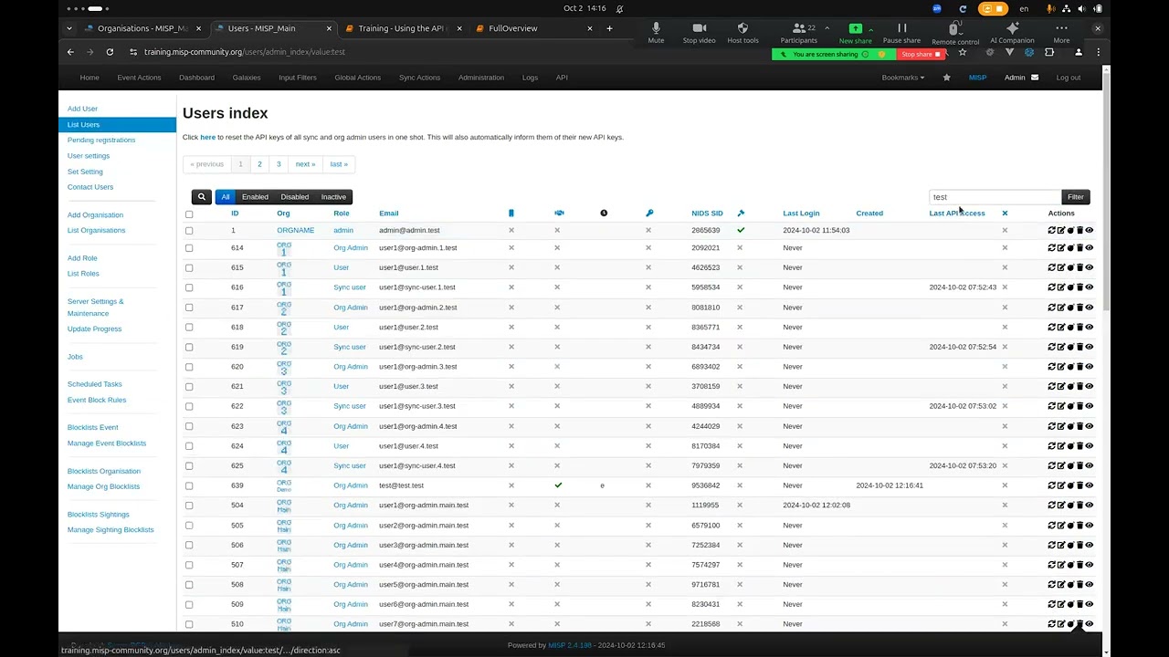Check the box for user ID 614
Screen dimensions: 1169x657
coord(189,248)
